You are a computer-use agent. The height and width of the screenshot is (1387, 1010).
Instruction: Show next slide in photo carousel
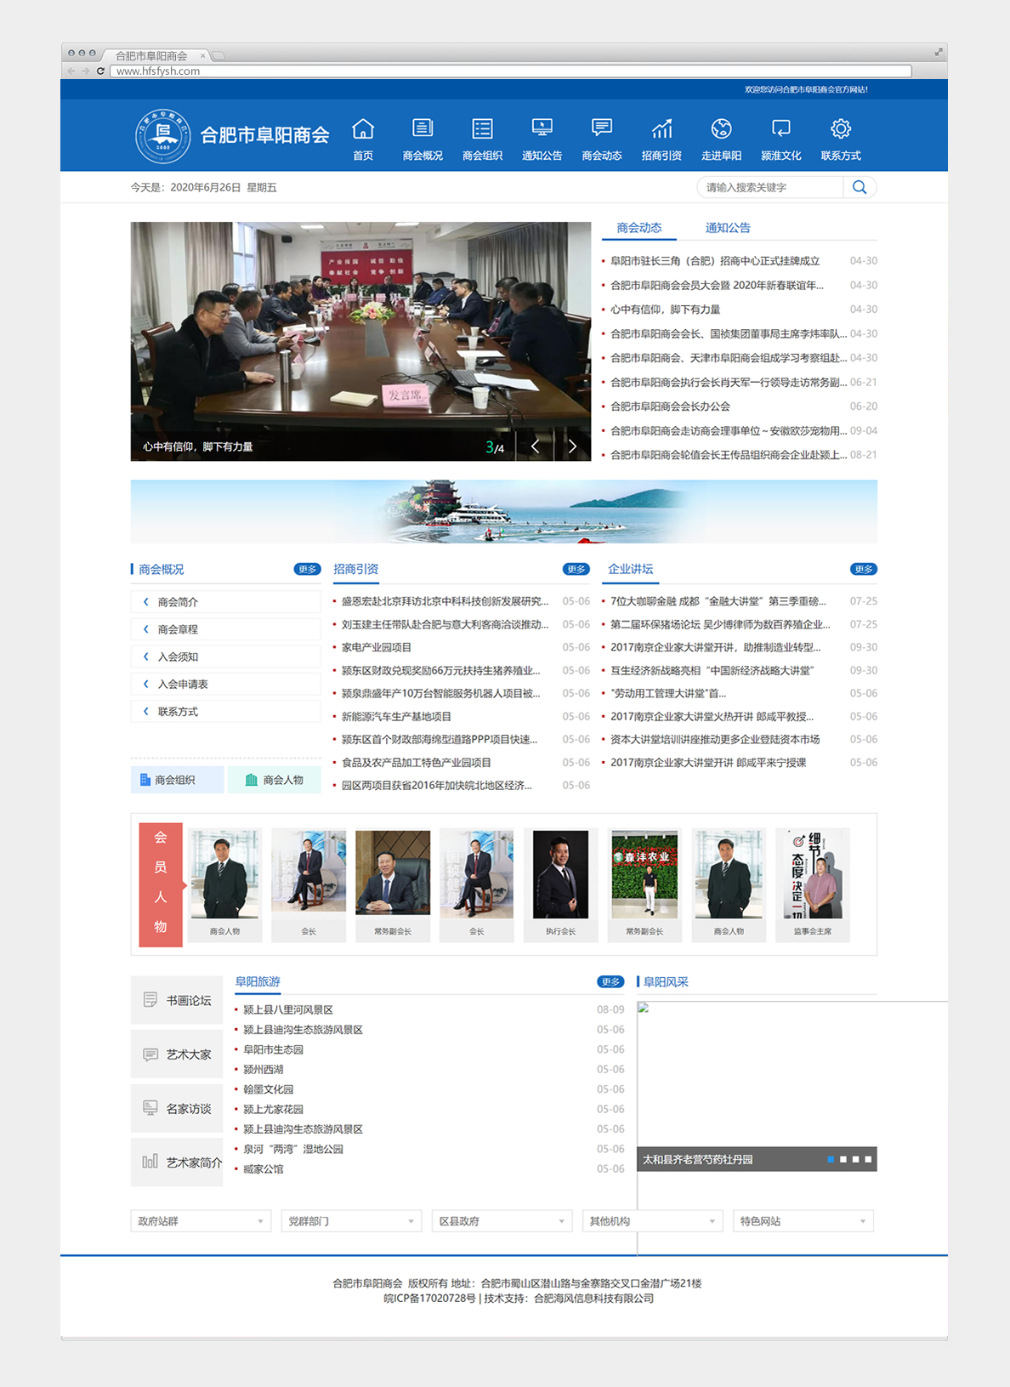pos(572,446)
